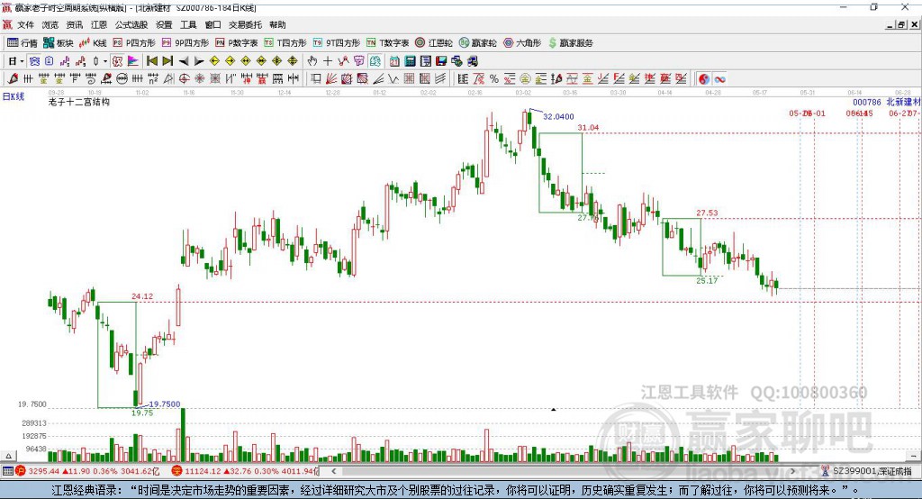This screenshot has height=499, width=922.
Task: Select the gold circle 金 icon
Action: coord(525,79)
